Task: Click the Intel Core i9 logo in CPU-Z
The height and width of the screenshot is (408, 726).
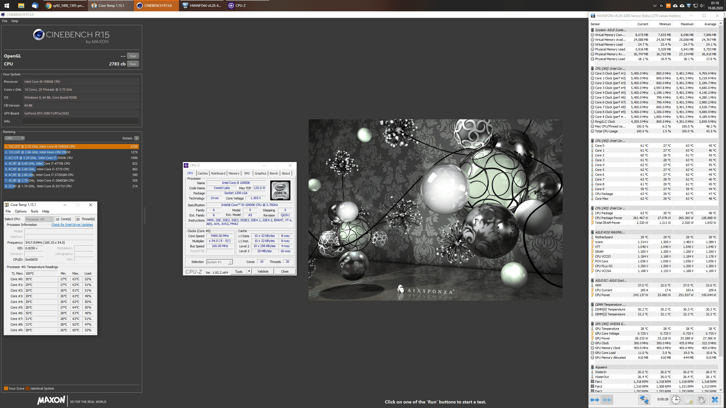Action: (280, 190)
